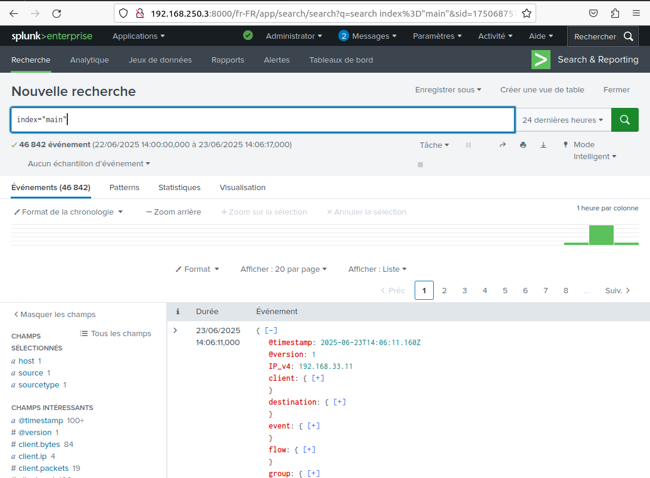Go to results page 2
This screenshot has height=478, width=650.
click(444, 291)
